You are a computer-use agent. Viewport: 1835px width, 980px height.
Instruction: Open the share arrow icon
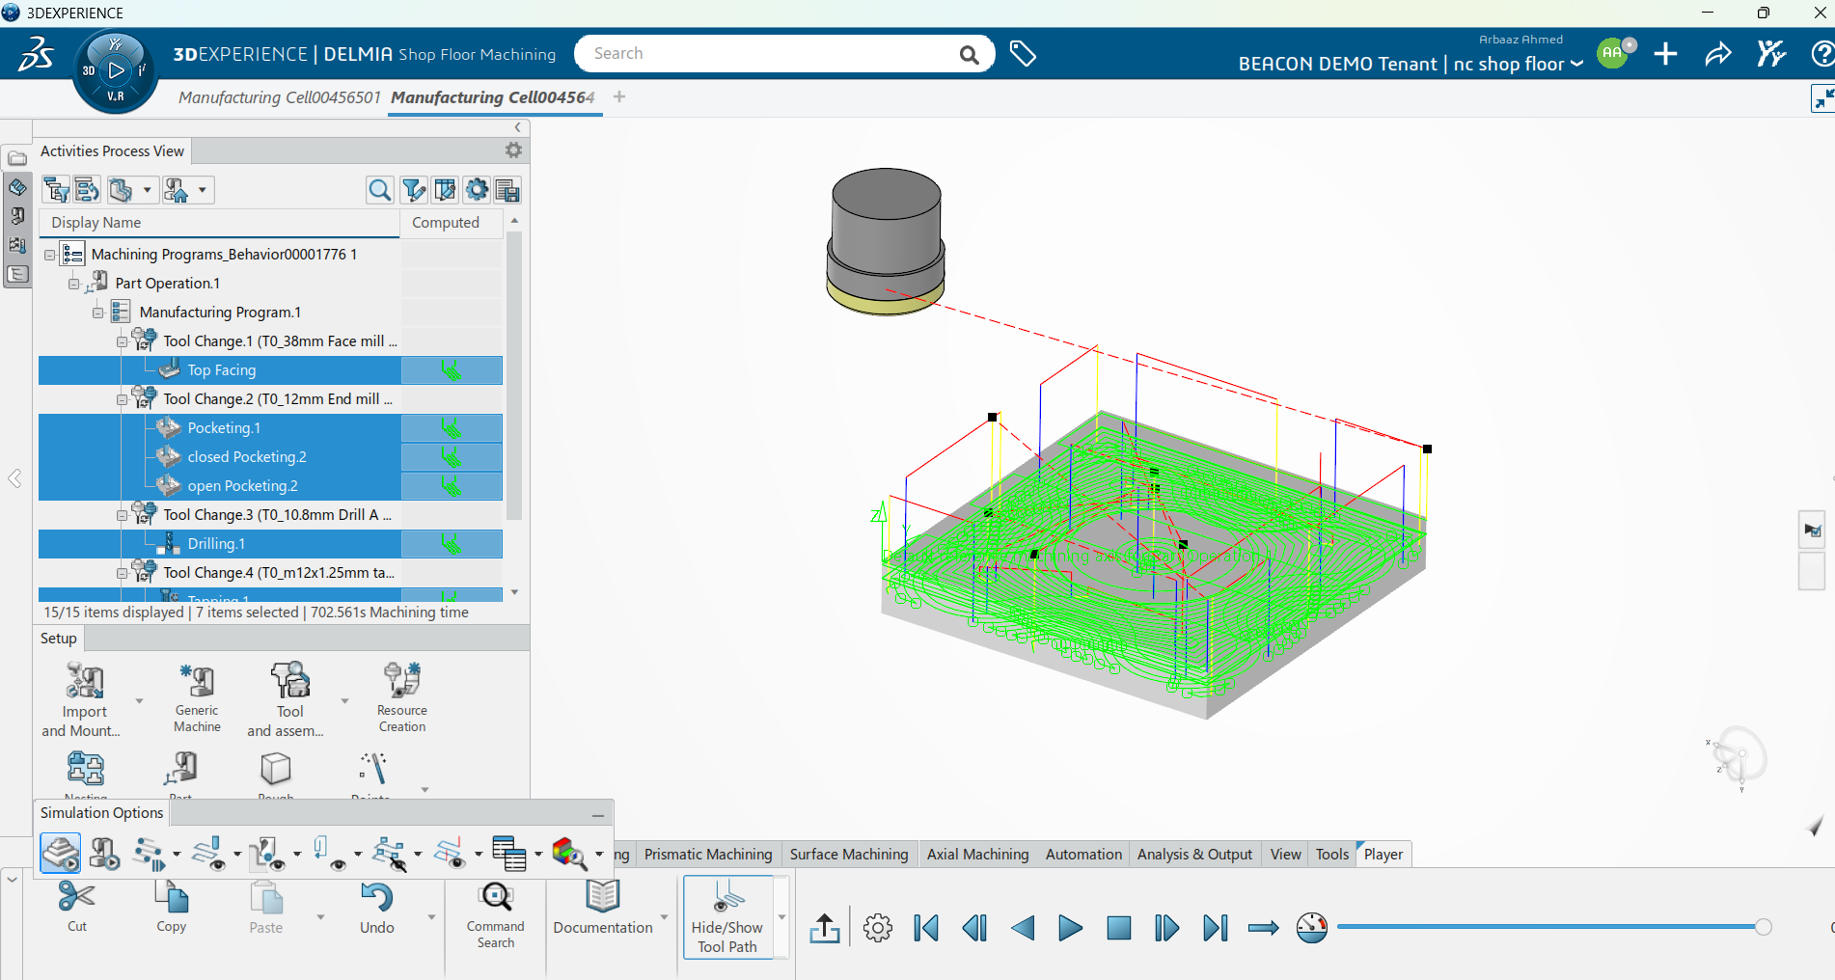click(x=1718, y=54)
